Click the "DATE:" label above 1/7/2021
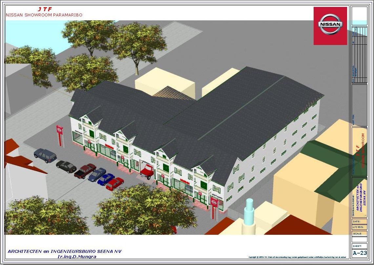374x265 pixels. pos(357,221)
